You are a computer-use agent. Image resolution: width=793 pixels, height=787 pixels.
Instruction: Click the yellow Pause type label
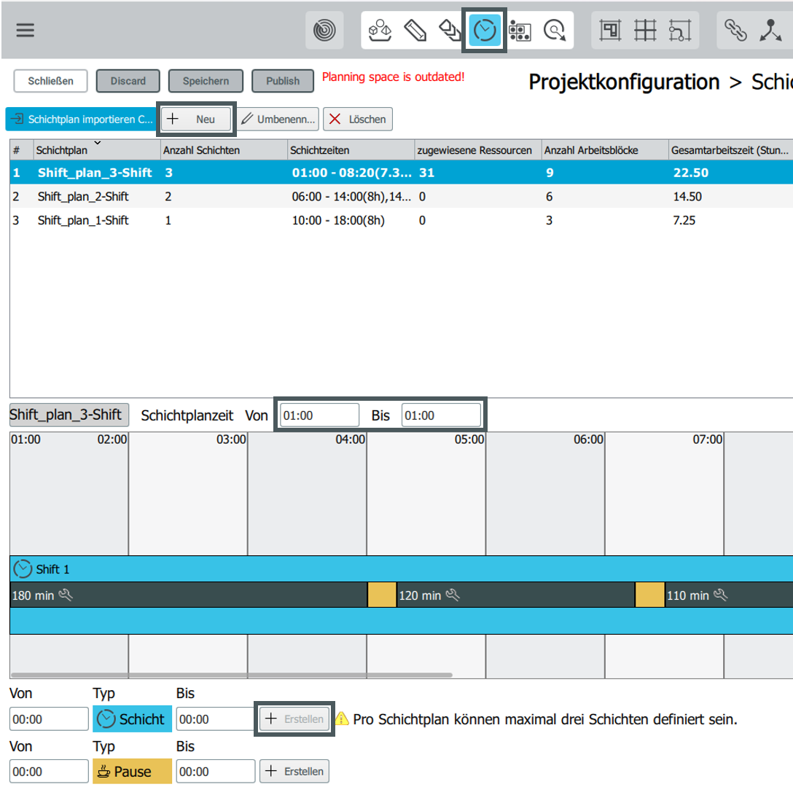click(x=132, y=771)
